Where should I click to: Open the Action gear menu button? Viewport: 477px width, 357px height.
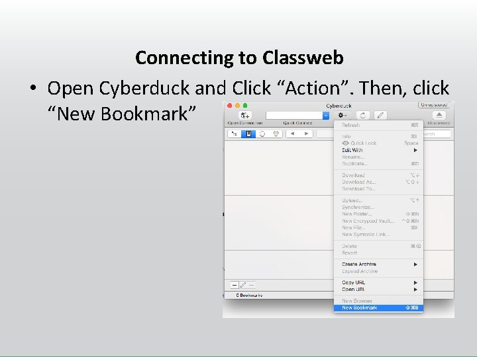pyautogui.click(x=343, y=115)
